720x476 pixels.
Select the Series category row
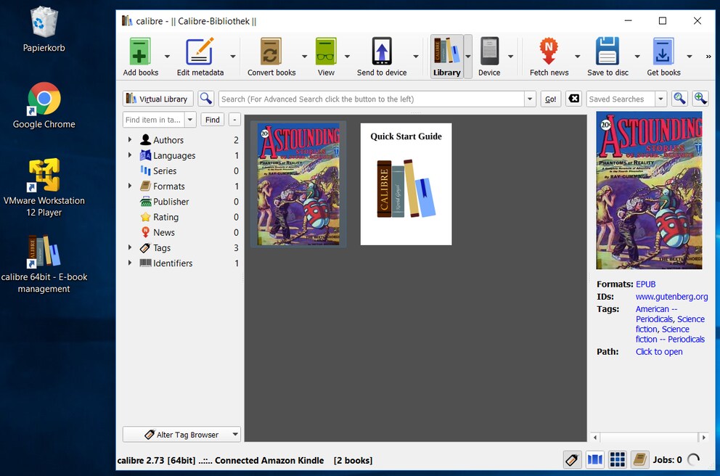click(x=182, y=171)
